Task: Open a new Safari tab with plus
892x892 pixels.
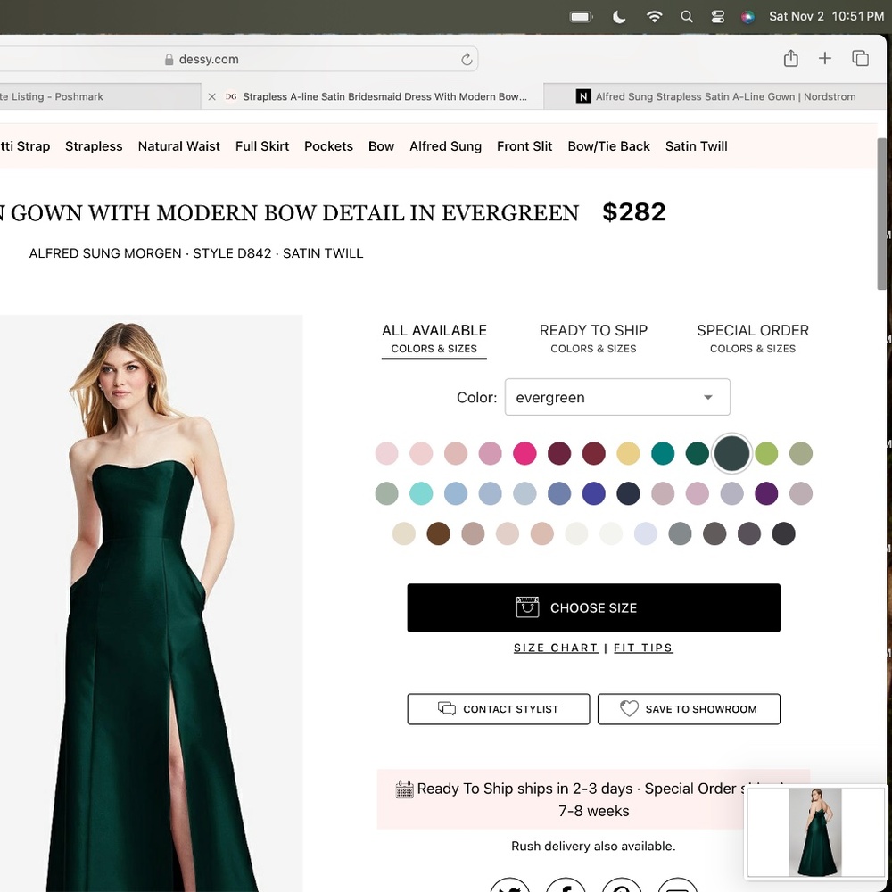Action: (x=825, y=58)
